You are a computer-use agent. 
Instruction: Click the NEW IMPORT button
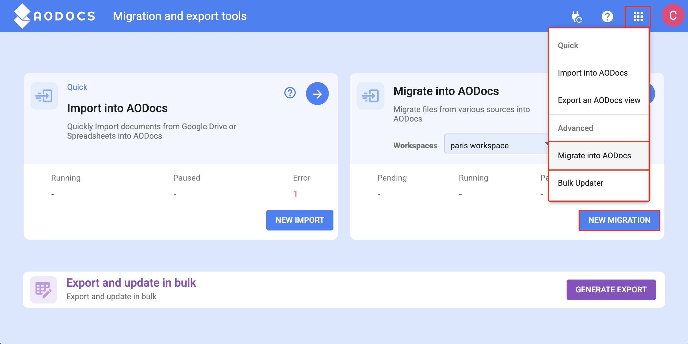(300, 220)
